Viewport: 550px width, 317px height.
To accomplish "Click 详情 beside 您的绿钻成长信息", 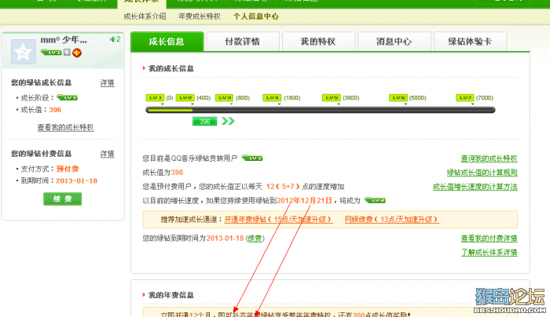I will pyautogui.click(x=108, y=82).
